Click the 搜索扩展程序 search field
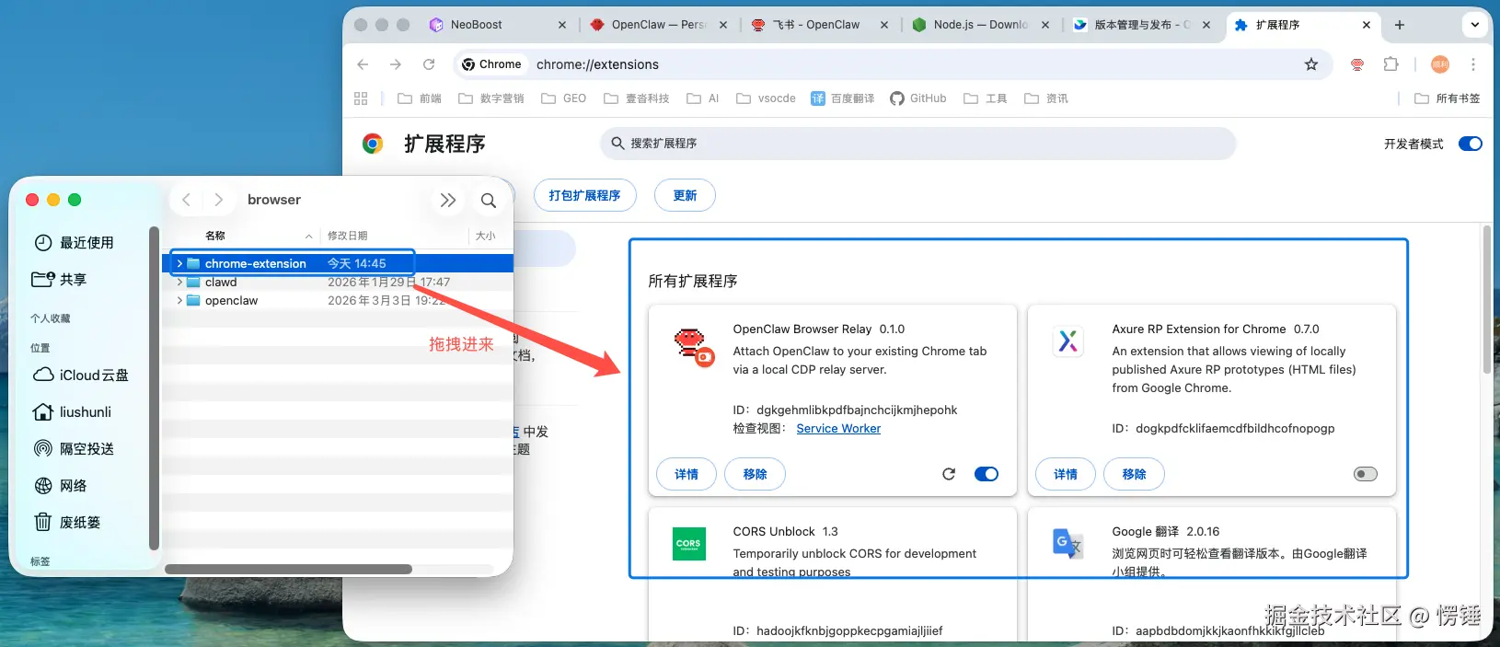The width and height of the screenshot is (1500, 647). [x=917, y=144]
